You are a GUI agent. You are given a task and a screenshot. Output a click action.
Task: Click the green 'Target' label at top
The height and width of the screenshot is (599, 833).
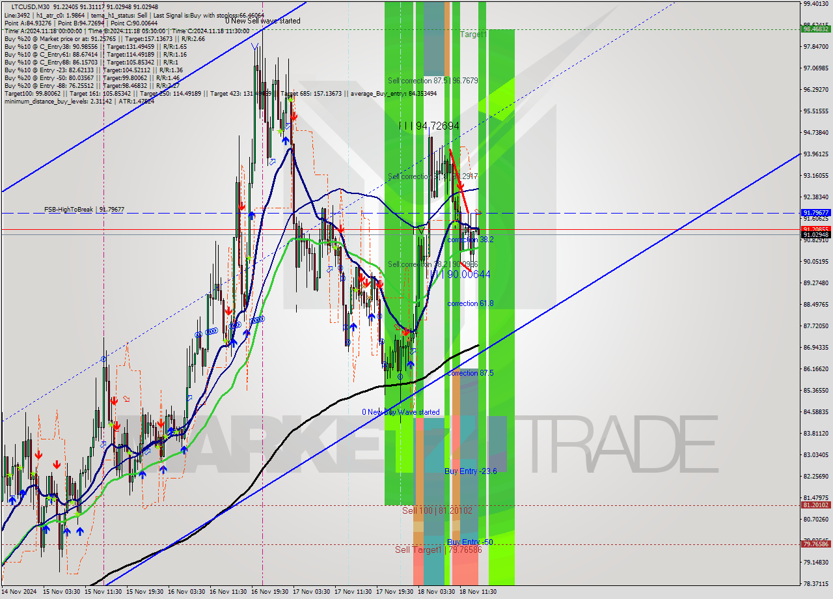(x=472, y=34)
